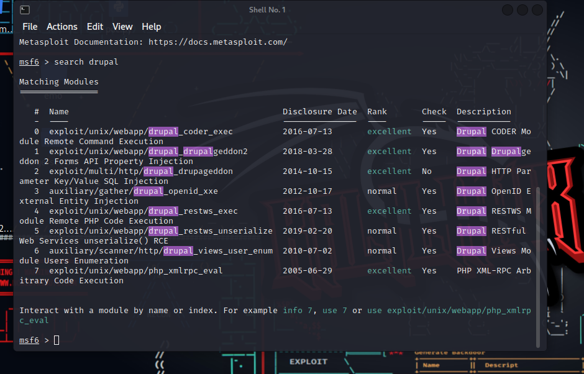Click the 'Rank' column header
This screenshot has height=374, width=584.
(x=377, y=112)
